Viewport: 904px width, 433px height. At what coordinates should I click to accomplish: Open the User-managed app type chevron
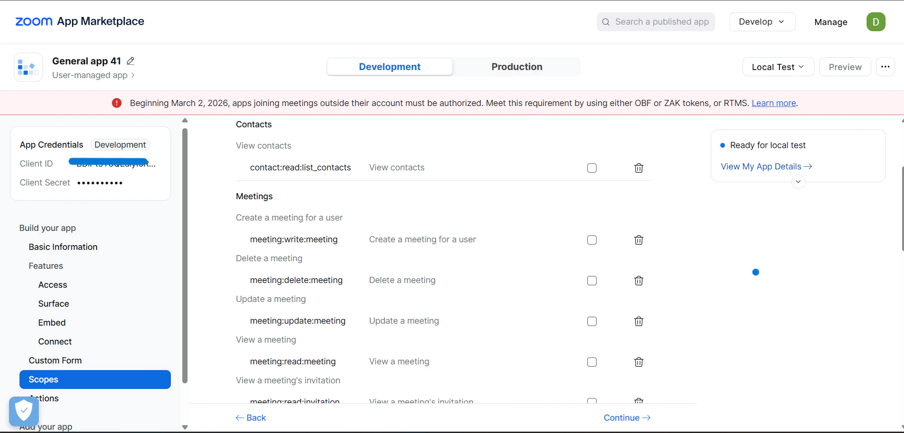coord(133,75)
